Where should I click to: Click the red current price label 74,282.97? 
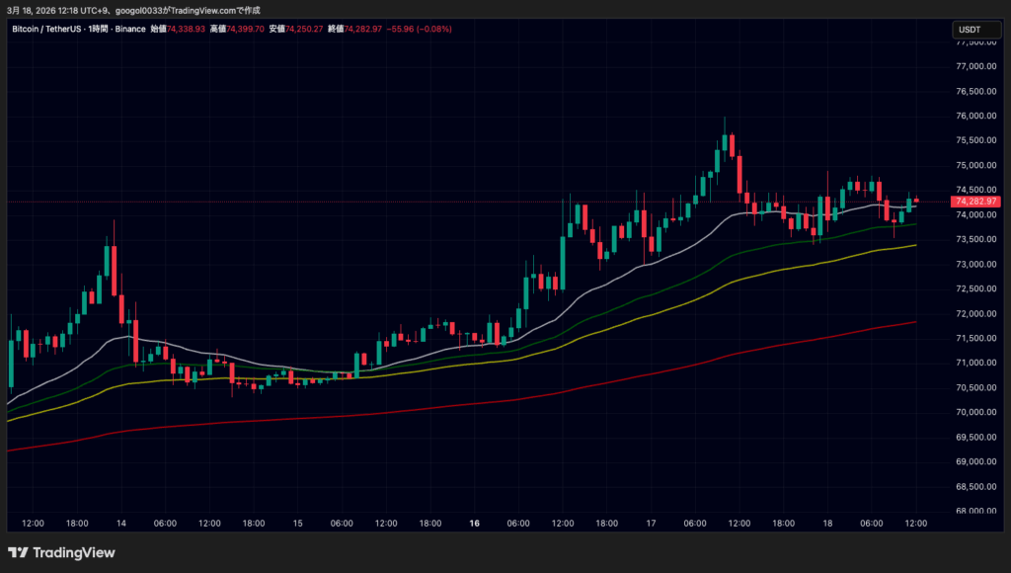(975, 202)
